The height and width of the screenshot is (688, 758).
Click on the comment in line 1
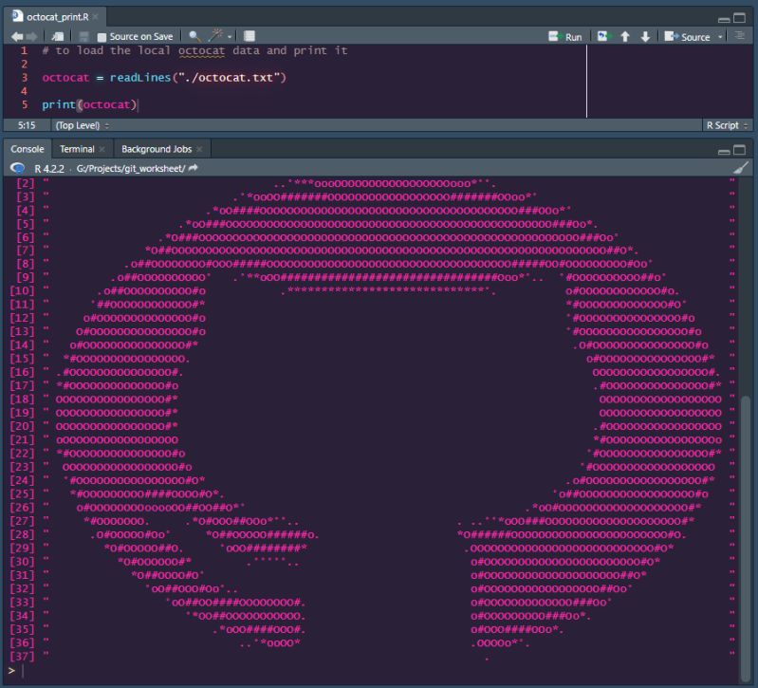tap(194, 50)
